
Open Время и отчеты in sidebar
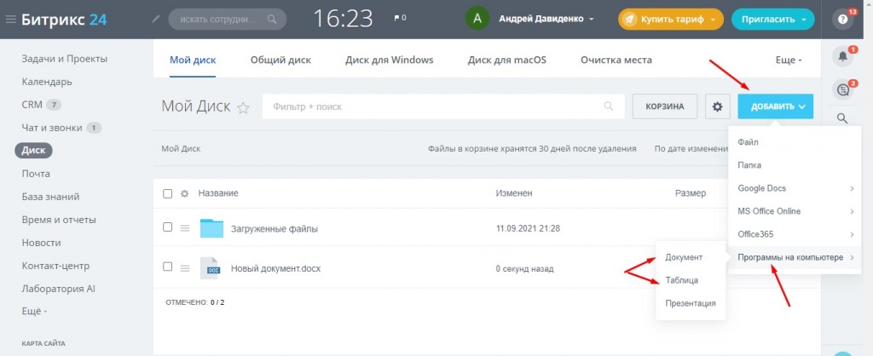tap(59, 220)
